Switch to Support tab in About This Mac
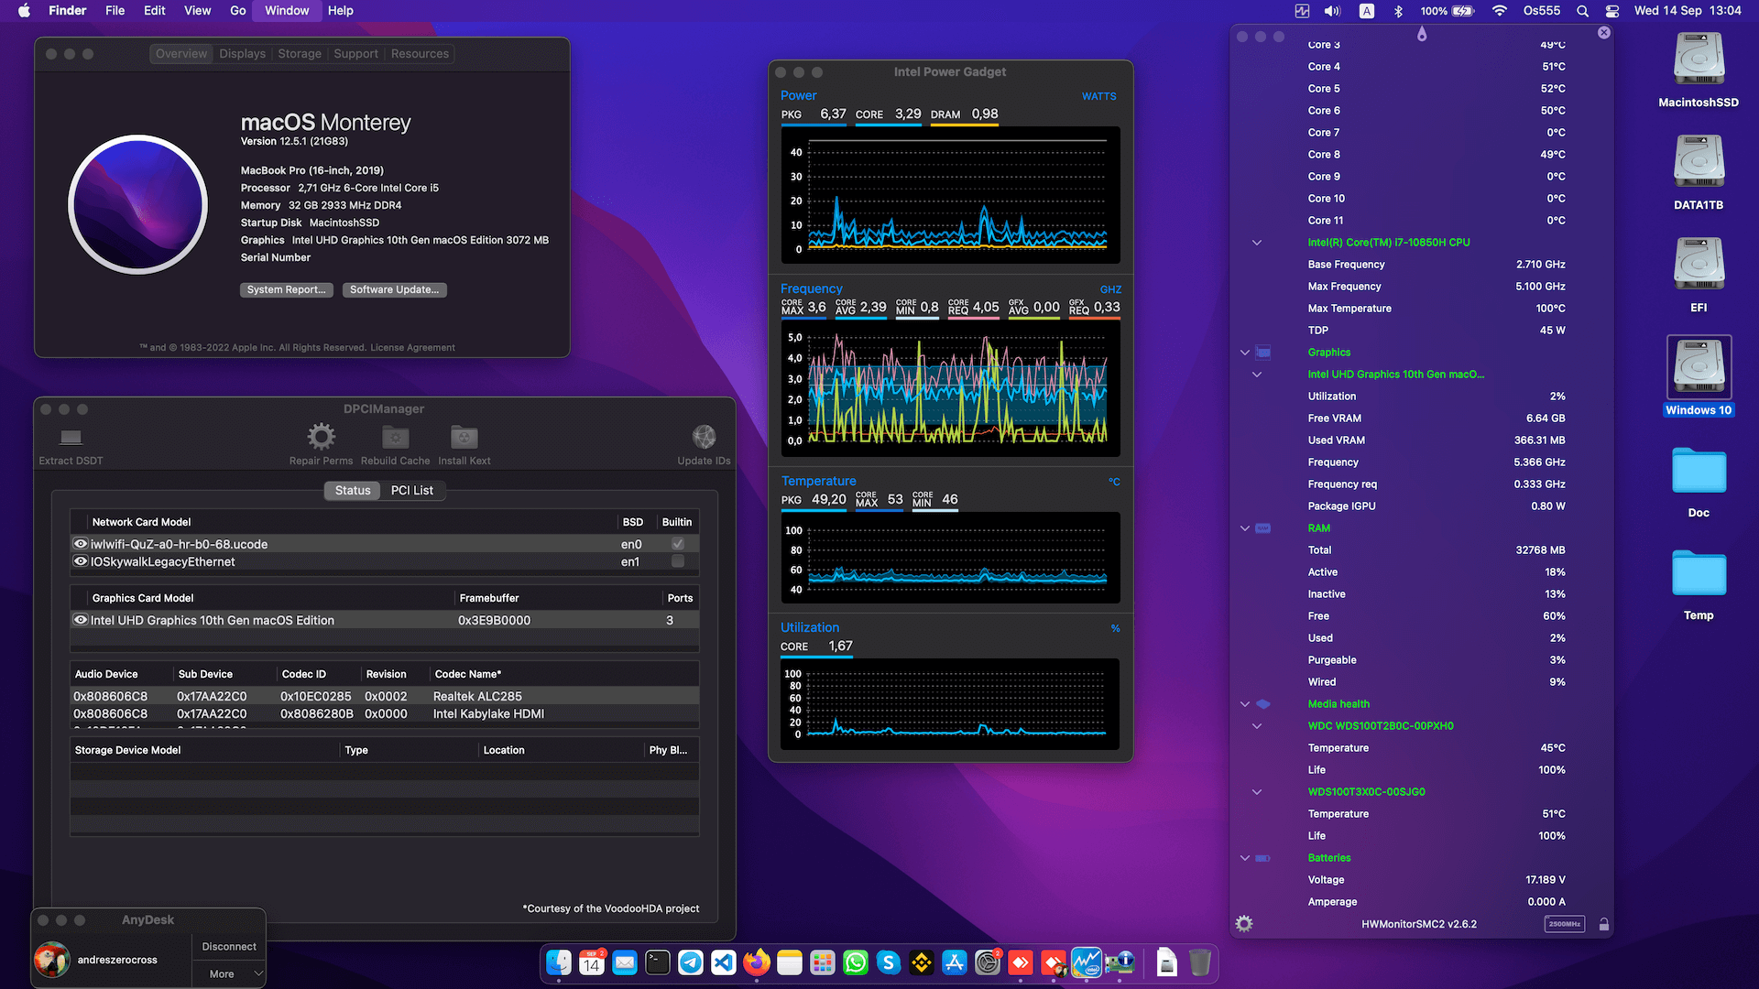The width and height of the screenshot is (1759, 989). coord(355,54)
